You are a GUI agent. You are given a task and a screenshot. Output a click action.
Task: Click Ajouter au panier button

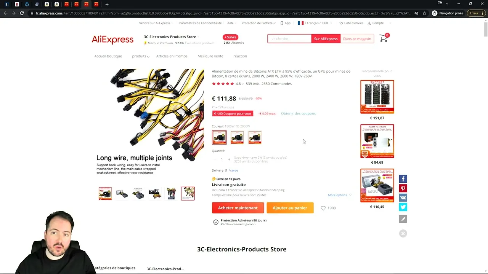(290, 208)
